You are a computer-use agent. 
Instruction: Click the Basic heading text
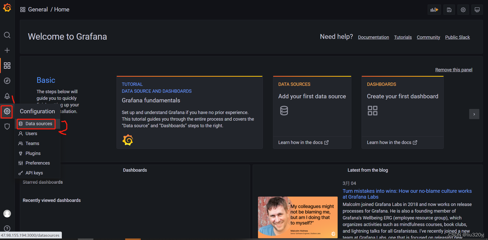[46, 80]
